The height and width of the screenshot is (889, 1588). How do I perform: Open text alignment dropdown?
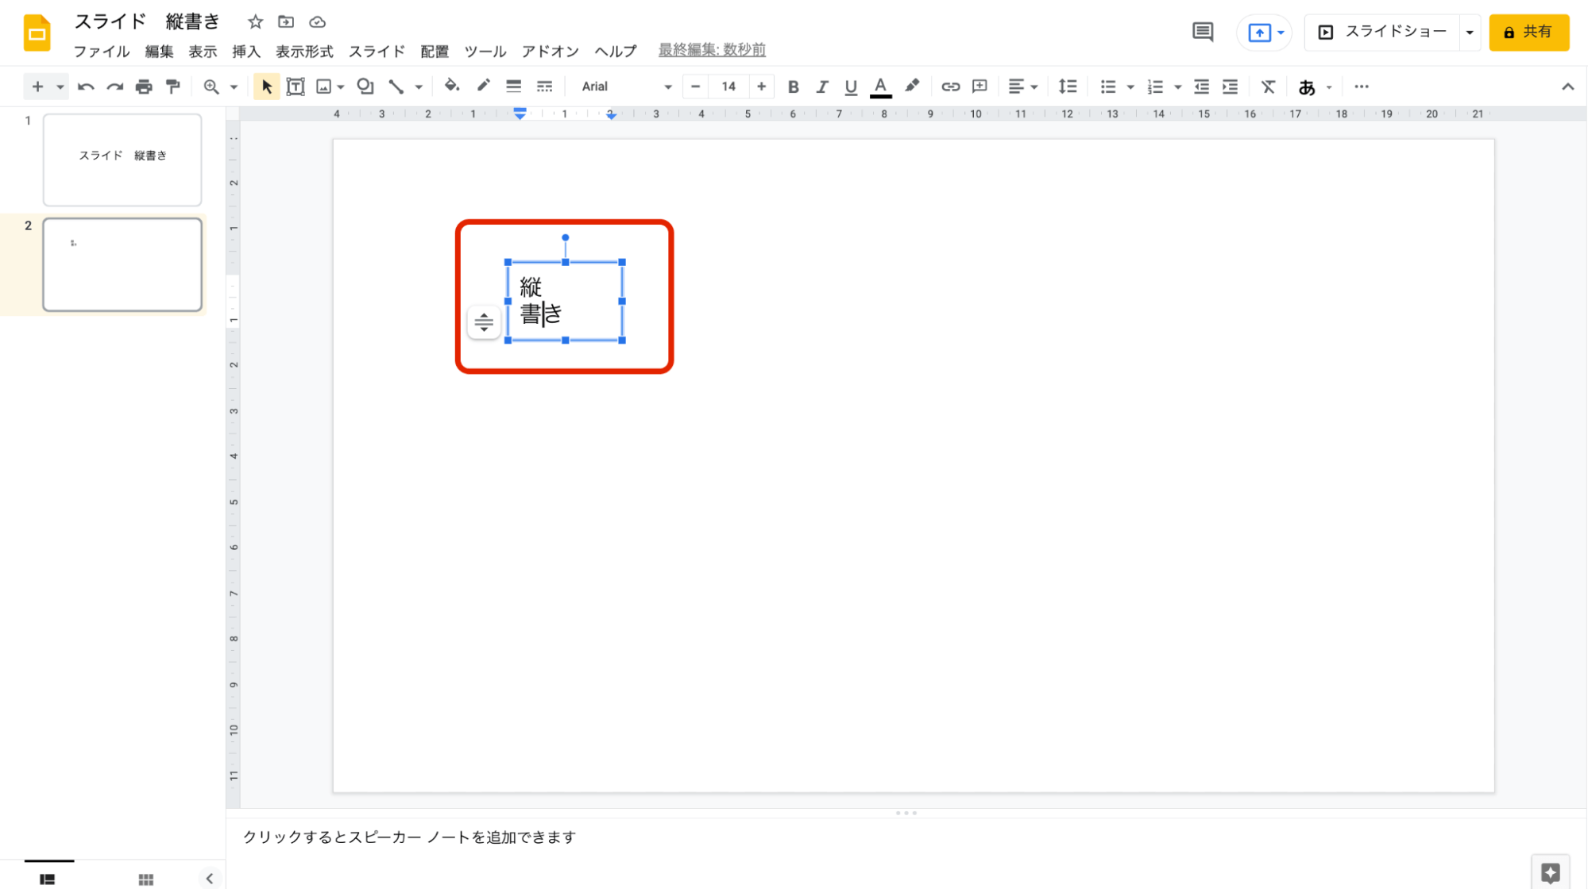1023,87
